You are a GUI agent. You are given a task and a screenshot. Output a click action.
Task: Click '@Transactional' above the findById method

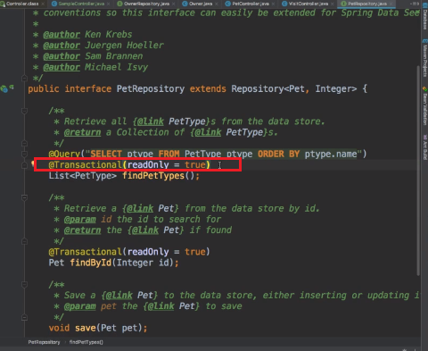point(86,252)
